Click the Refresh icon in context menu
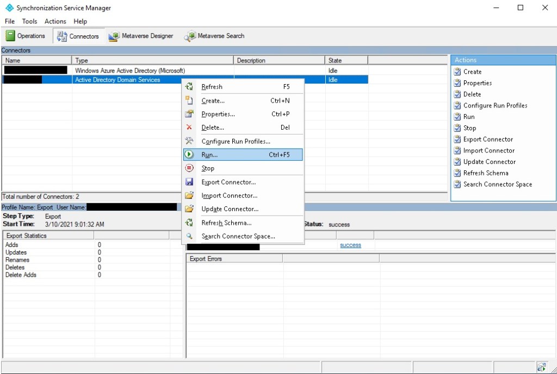This screenshot has height=374, width=557. (189, 86)
